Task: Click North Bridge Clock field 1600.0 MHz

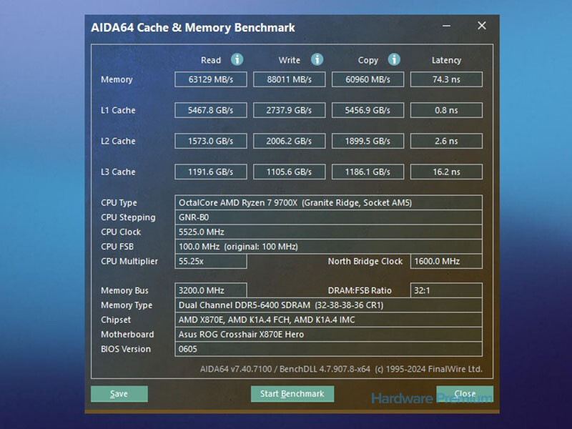Action: [x=446, y=261]
